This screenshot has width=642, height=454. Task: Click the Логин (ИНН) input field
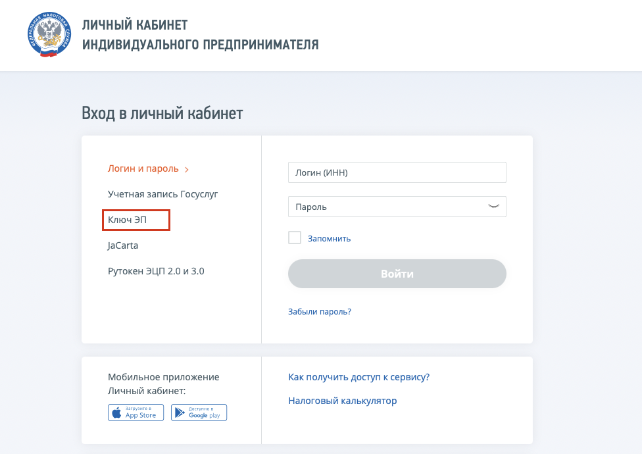pyautogui.click(x=397, y=172)
